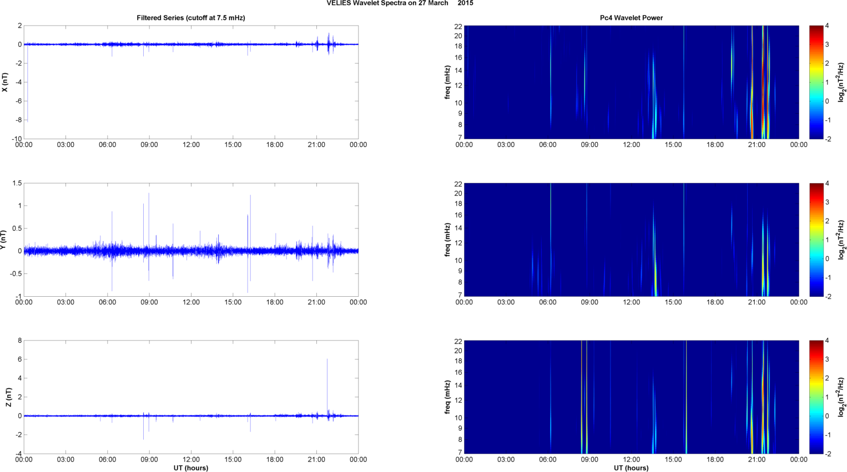
Task: Click the top spectrogram's color scale bar
Action: coord(816,82)
